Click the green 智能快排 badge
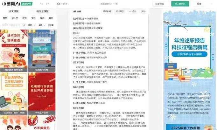 point(27,4)
